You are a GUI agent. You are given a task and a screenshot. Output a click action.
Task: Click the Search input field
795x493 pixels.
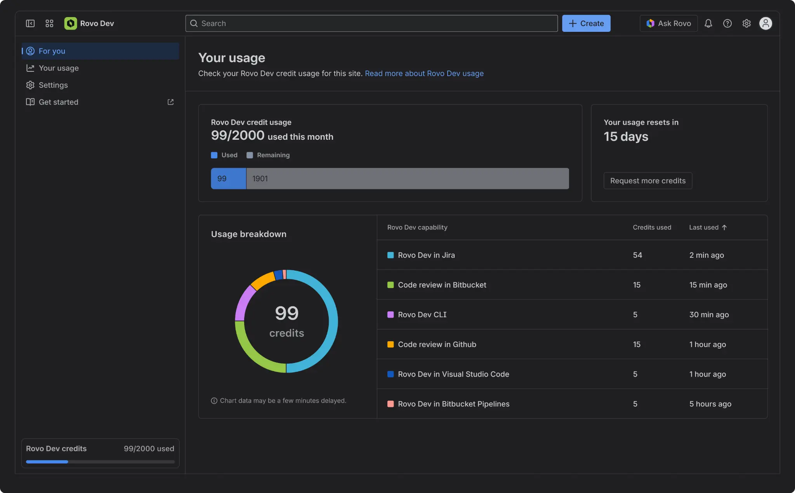371,23
